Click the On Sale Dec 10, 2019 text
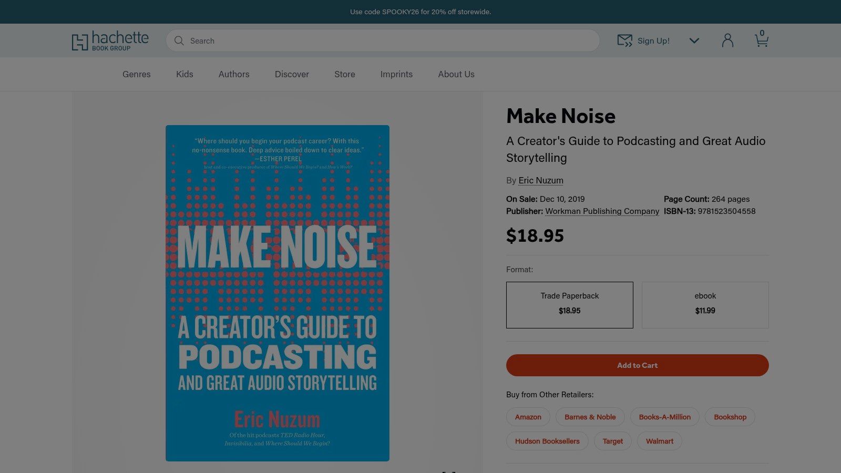 point(546,199)
